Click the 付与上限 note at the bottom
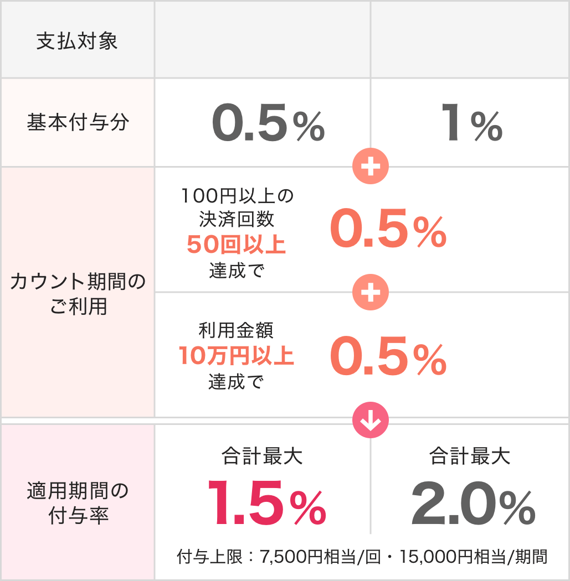Viewport: 570px width, 581px height. [362, 557]
